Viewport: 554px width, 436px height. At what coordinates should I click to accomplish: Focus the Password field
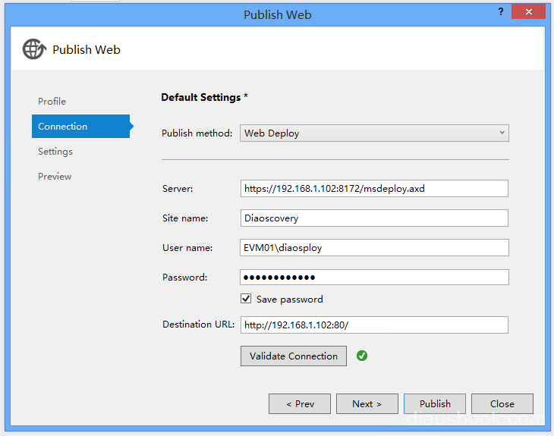click(x=374, y=277)
